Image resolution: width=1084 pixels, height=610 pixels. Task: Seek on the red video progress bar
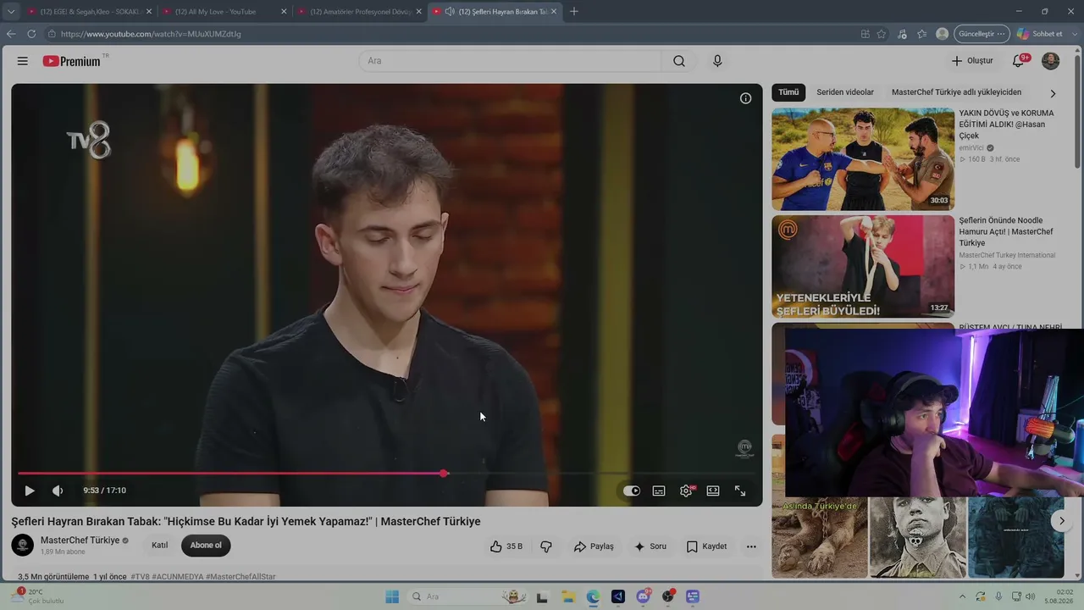pos(387,474)
